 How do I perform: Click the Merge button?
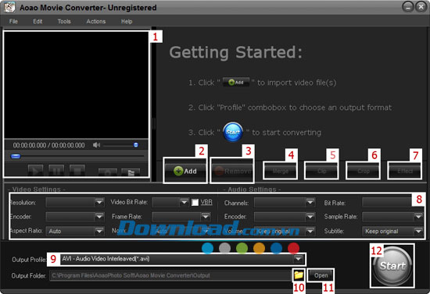point(280,172)
